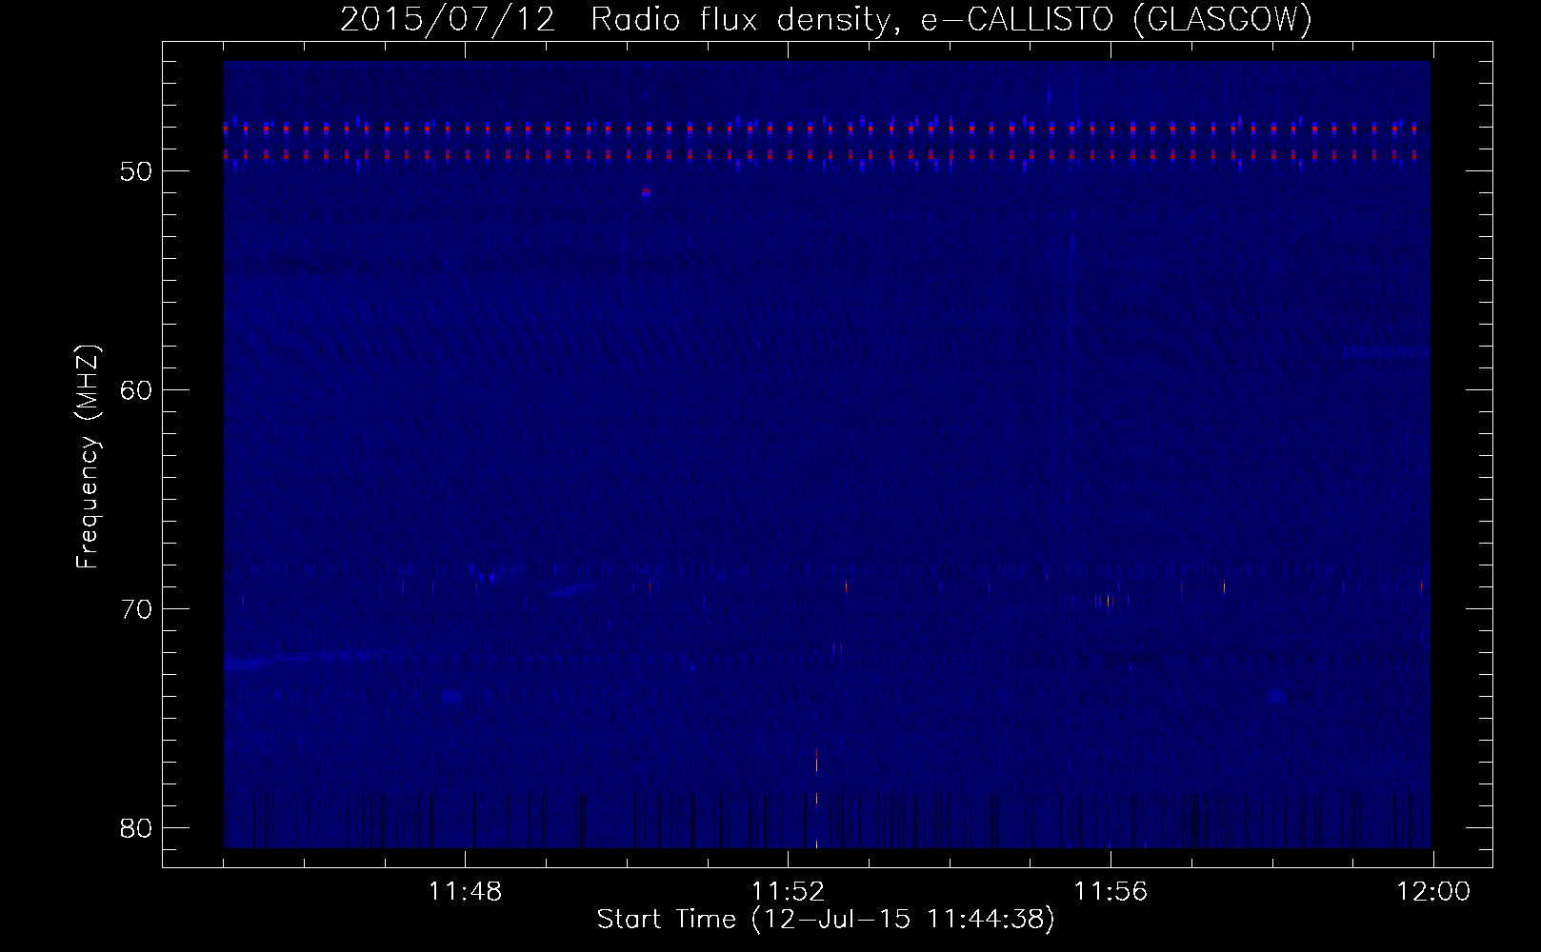Screen dimensions: 1541x952
Task: Click the 11:48 time tick label
Action: click(x=465, y=892)
